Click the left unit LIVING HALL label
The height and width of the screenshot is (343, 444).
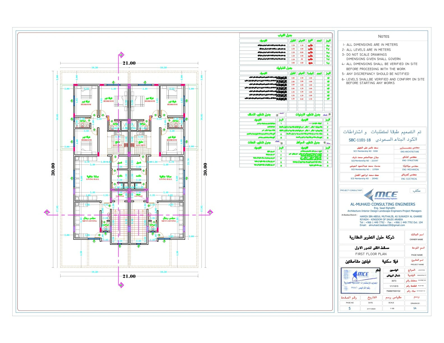[x=92, y=179]
